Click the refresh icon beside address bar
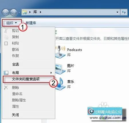 124,12
